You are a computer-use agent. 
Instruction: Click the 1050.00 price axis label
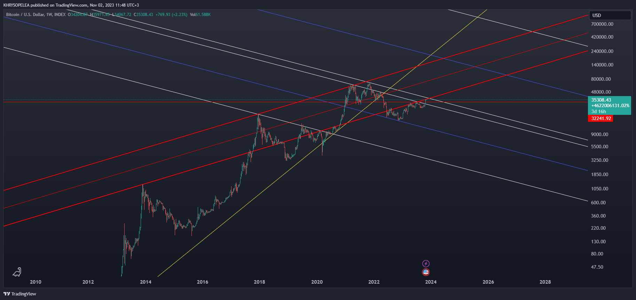[x=600, y=189]
